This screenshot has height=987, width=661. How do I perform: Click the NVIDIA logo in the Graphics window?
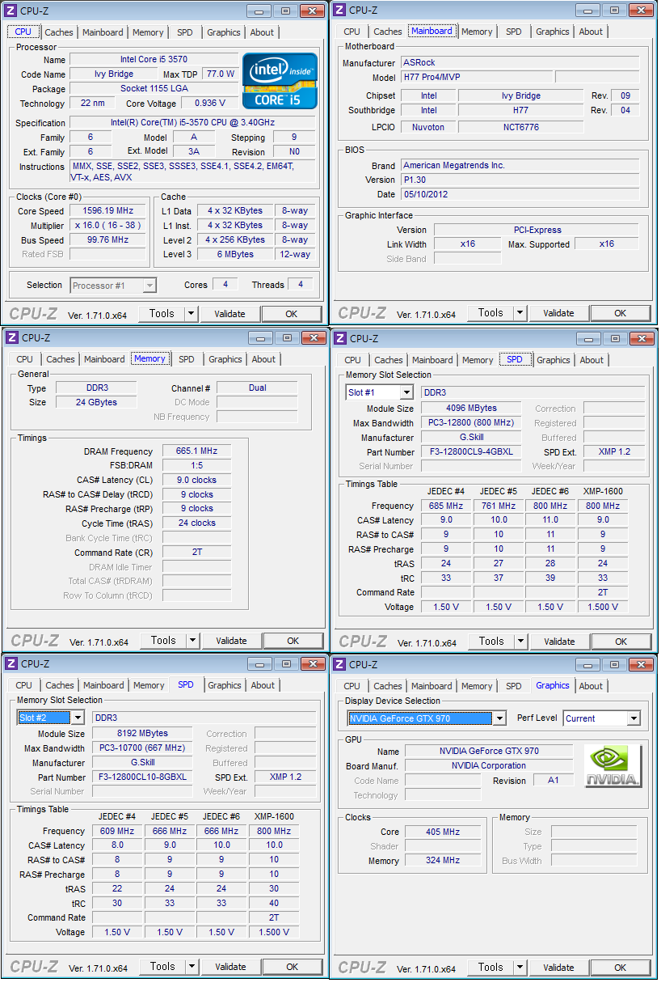coord(613,765)
